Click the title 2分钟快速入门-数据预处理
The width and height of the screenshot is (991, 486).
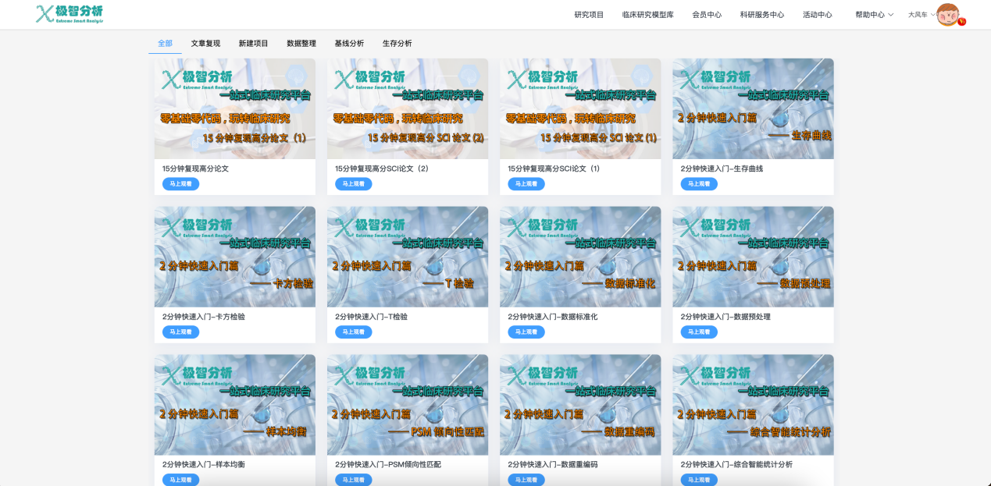click(725, 317)
